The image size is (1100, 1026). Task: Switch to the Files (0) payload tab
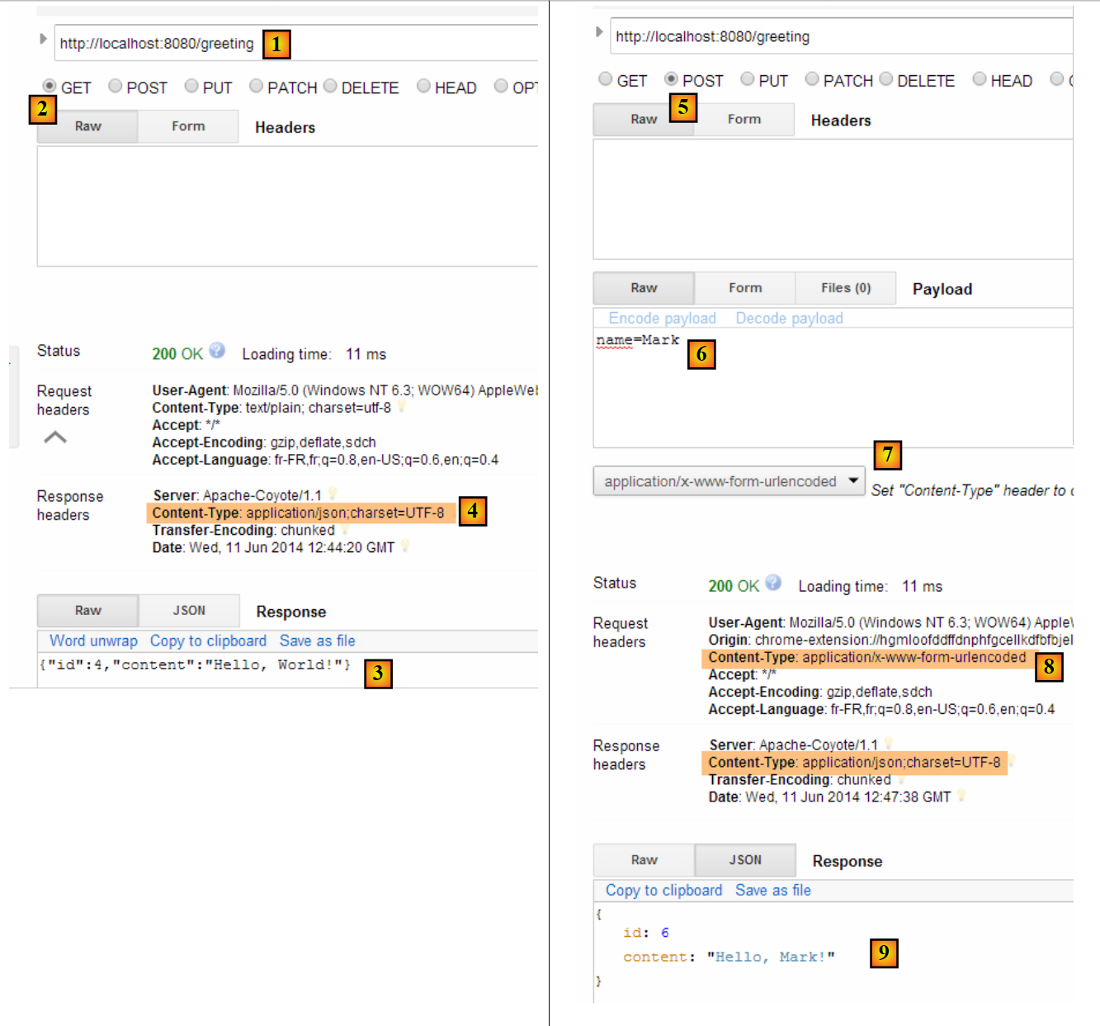coord(845,288)
